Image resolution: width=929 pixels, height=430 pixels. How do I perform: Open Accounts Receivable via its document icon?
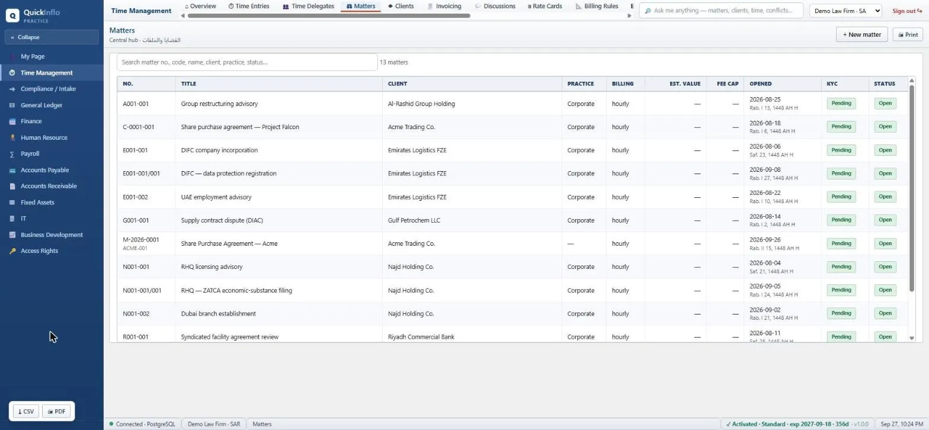click(12, 186)
